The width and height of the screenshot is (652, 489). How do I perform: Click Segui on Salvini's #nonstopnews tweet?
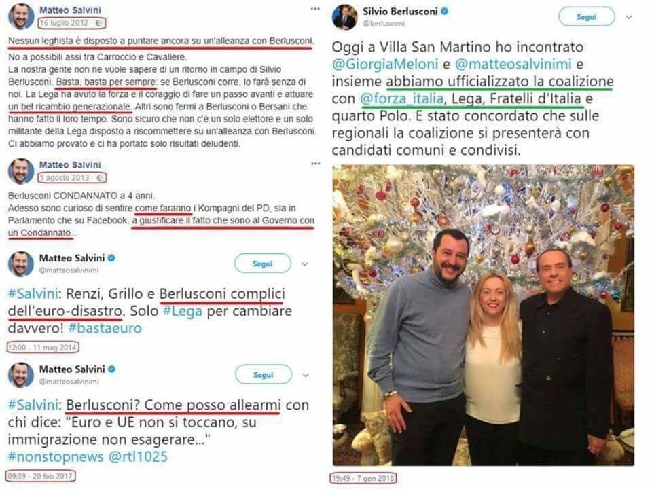pyautogui.click(x=264, y=375)
